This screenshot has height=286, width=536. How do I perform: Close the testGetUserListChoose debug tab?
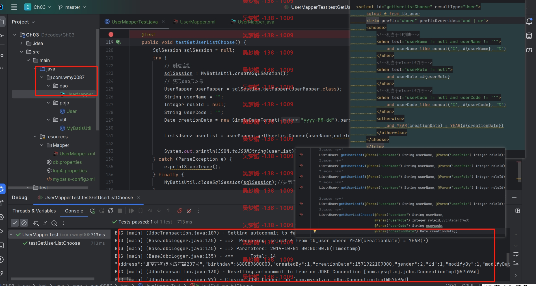(x=139, y=197)
